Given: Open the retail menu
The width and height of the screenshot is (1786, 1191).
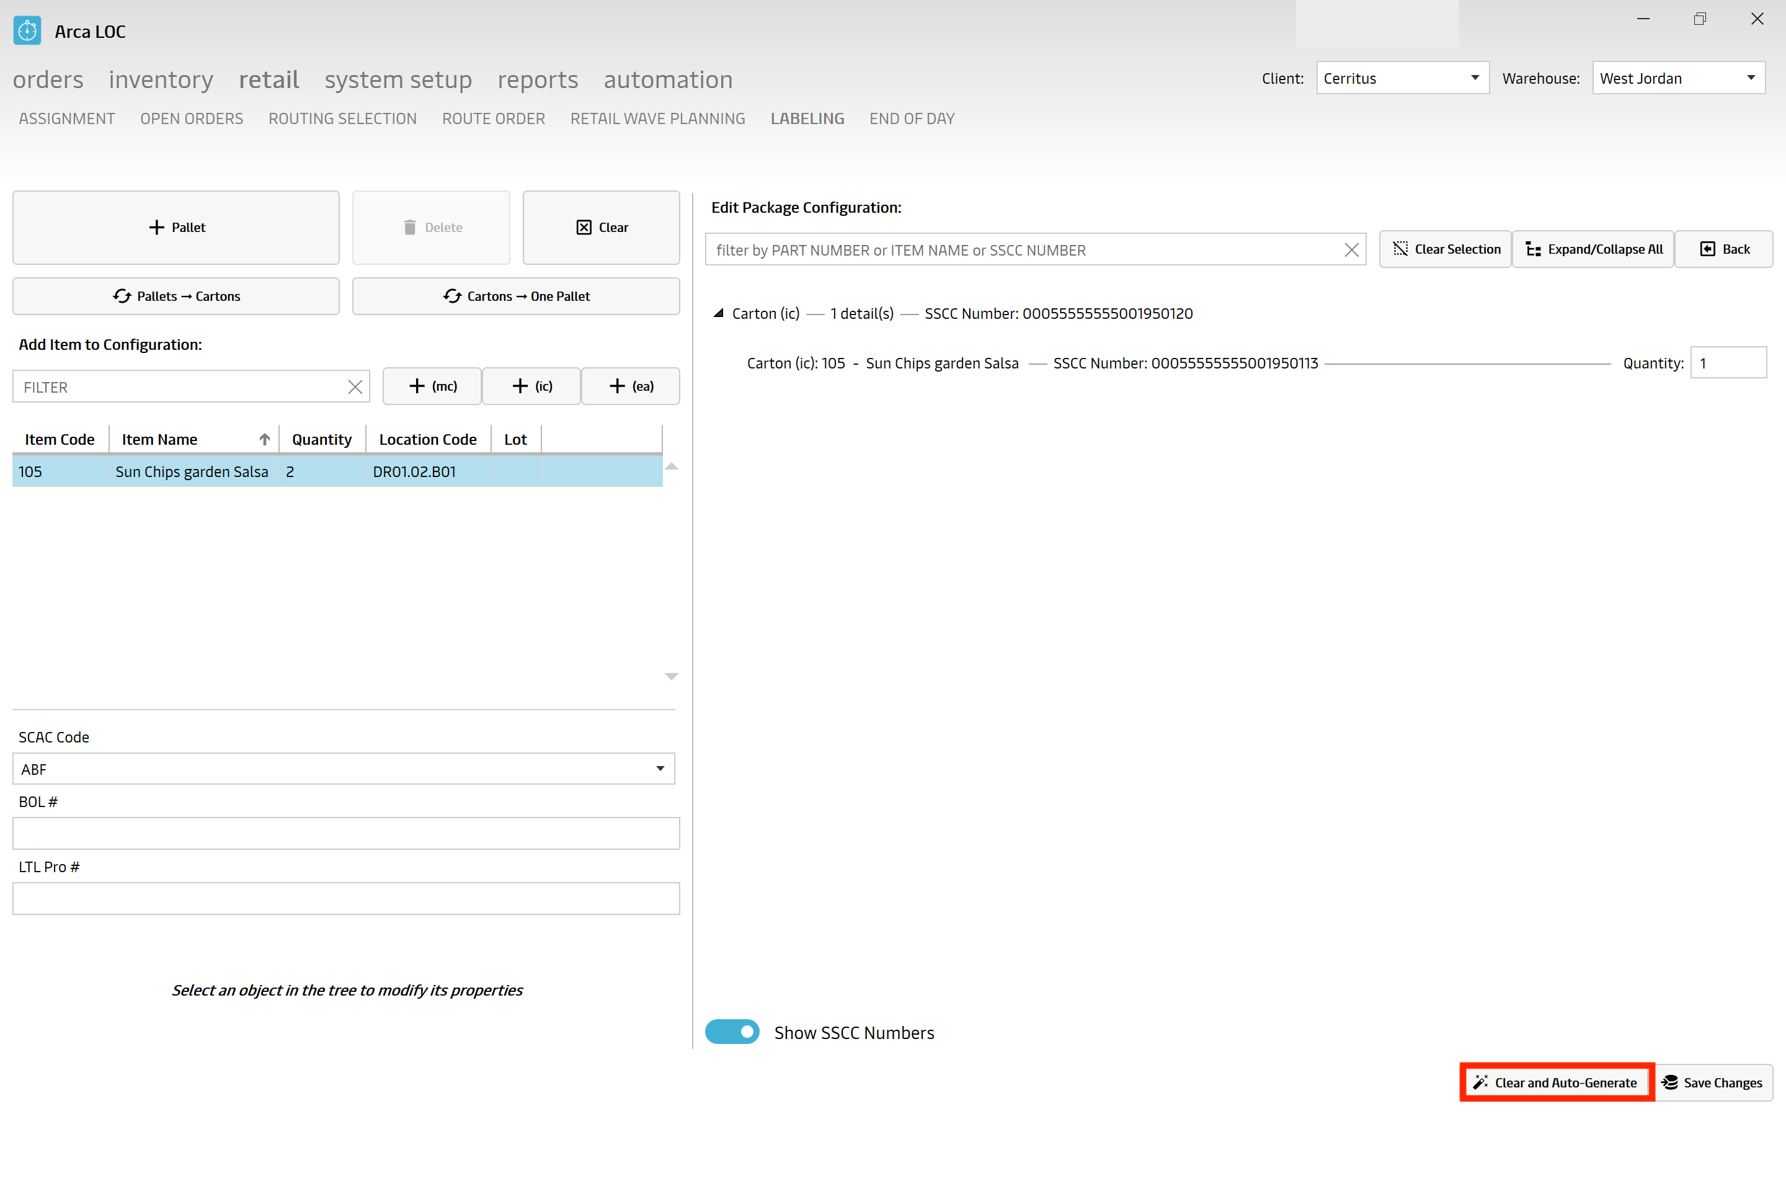Looking at the screenshot, I should tap(269, 80).
